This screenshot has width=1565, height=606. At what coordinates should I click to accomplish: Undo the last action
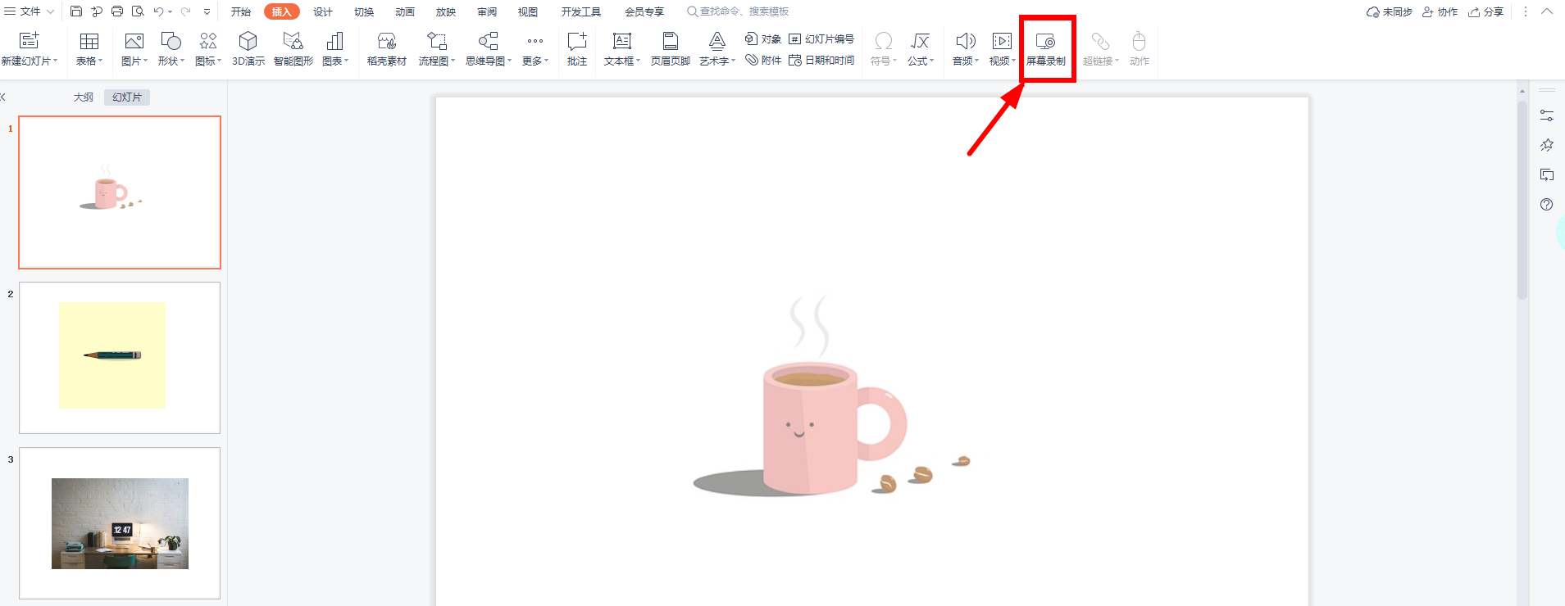pyautogui.click(x=158, y=11)
